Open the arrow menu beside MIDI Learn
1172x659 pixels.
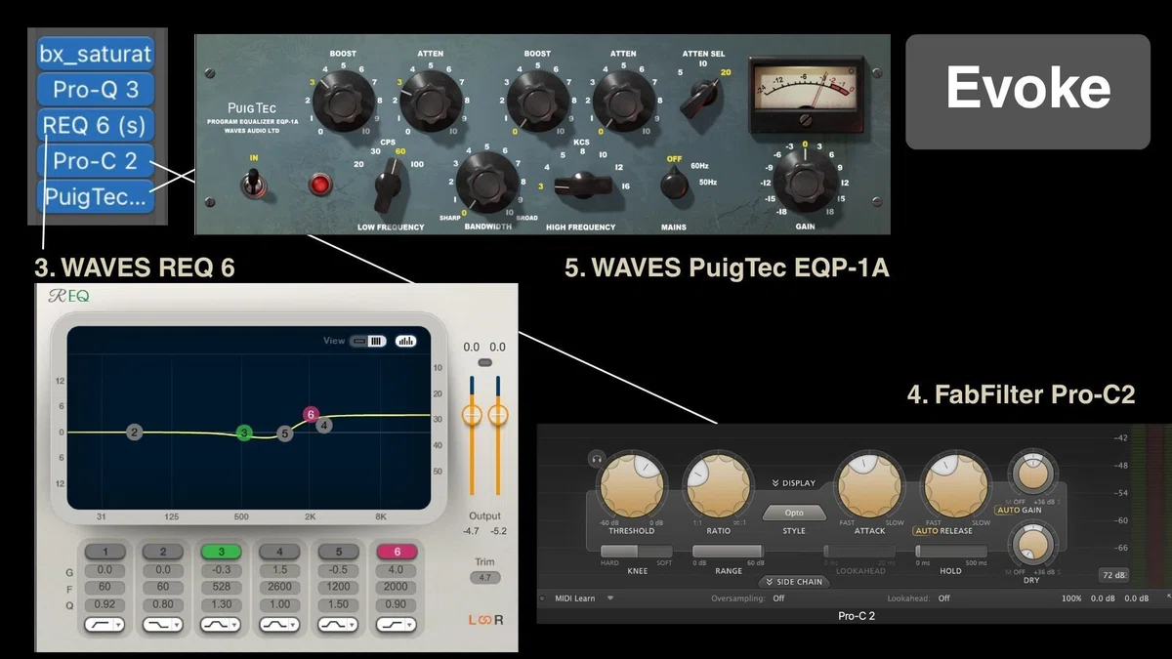coord(609,597)
